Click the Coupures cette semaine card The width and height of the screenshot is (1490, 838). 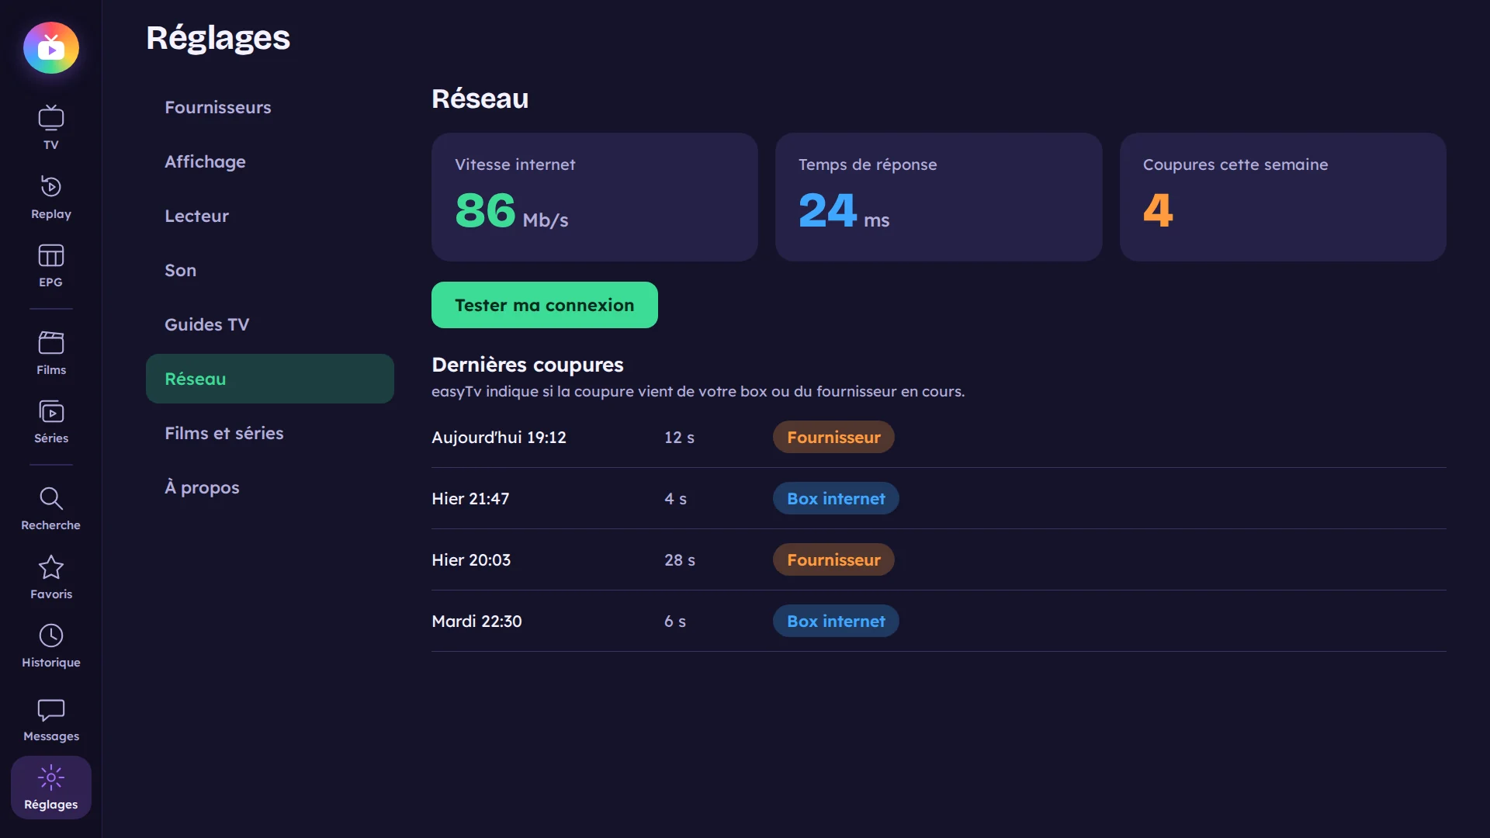coord(1283,197)
